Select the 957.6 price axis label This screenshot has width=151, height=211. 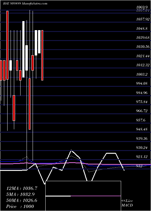[x=141, y=120]
